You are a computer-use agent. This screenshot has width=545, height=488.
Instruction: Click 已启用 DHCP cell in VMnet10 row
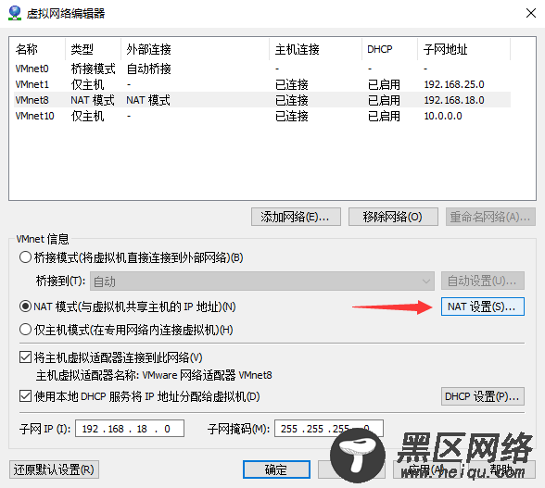point(384,116)
